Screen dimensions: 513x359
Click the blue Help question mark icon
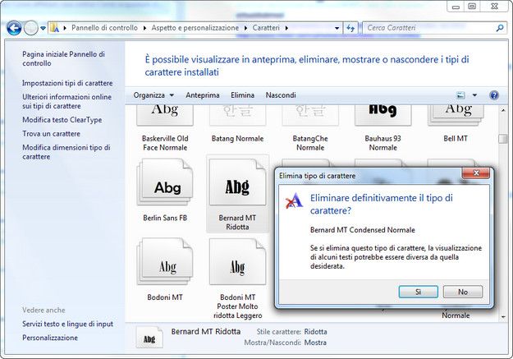click(493, 95)
